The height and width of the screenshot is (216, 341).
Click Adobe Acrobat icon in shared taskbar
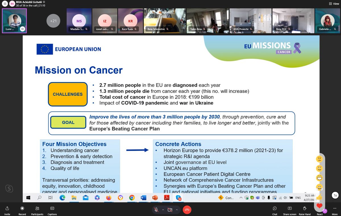coord(167,198)
